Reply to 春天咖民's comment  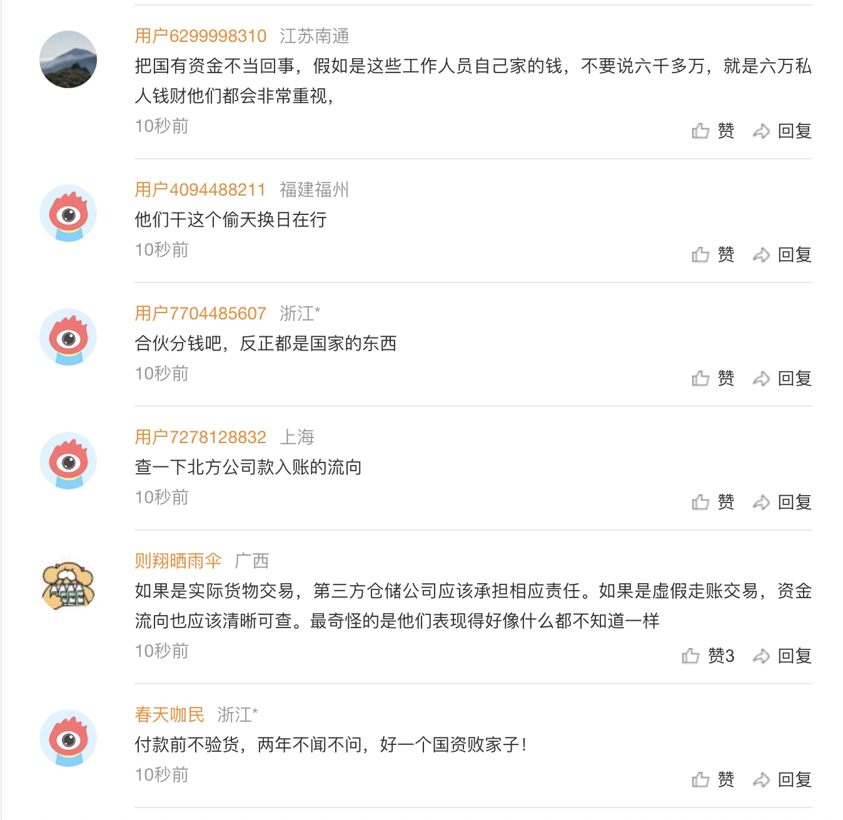(782, 780)
